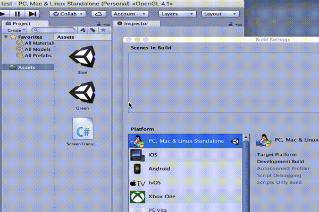Click the search by type icon
Image resolution: width=319 pixels, height=212 pixels.
pyautogui.click(x=82, y=30)
